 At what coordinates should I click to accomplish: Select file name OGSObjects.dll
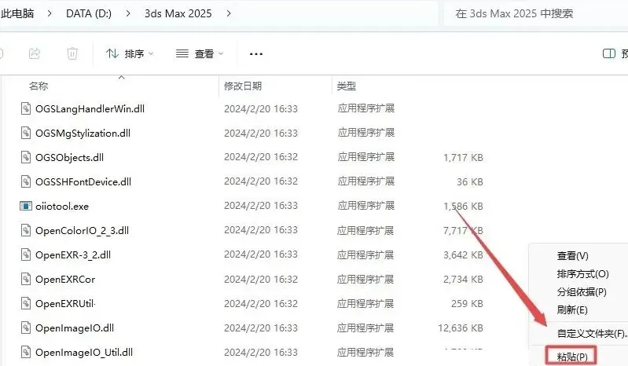click(x=69, y=158)
